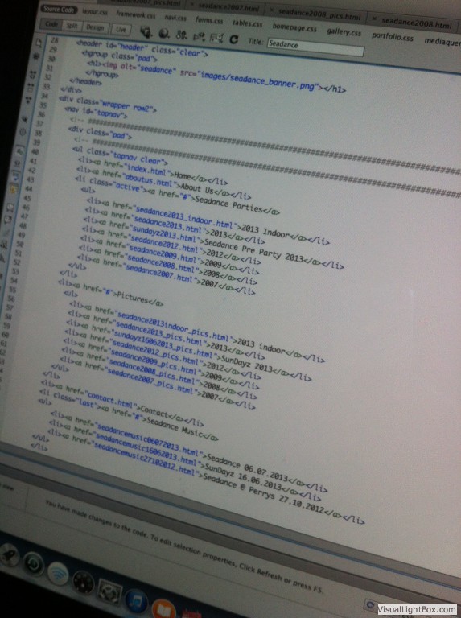Click the sundayz2013.html Seadance Pre Party line
Screen dimensions: 461x618
pos(212,244)
